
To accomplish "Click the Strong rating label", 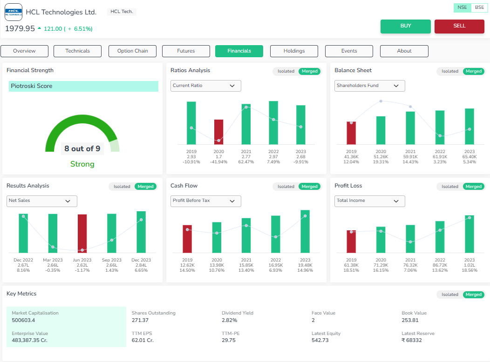I will 82,164.
